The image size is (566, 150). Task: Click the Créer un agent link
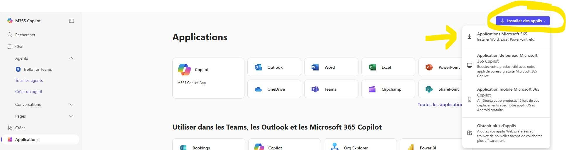(x=29, y=92)
